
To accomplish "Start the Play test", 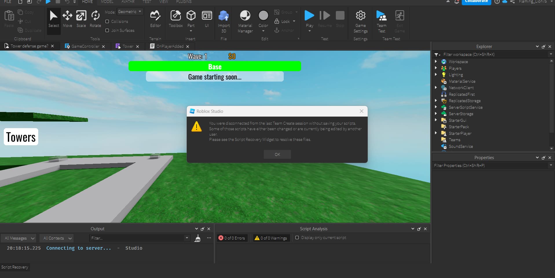I will click(309, 15).
